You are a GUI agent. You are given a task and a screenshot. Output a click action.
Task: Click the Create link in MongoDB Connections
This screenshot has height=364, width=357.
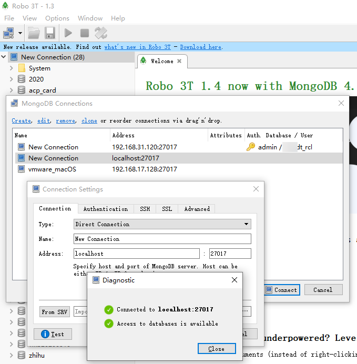tap(22, 120)
